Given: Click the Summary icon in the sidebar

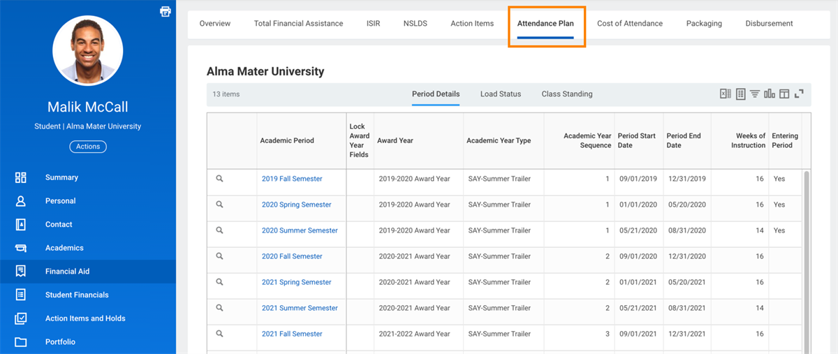Looking at the screenshot, I should tap(21, 177).
